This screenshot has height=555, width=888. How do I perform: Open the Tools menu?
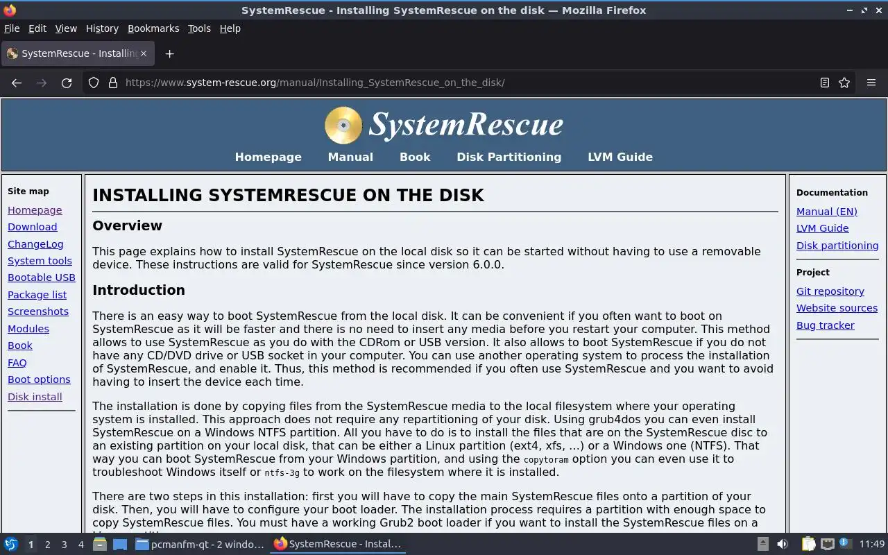click(x=199, y=28)
